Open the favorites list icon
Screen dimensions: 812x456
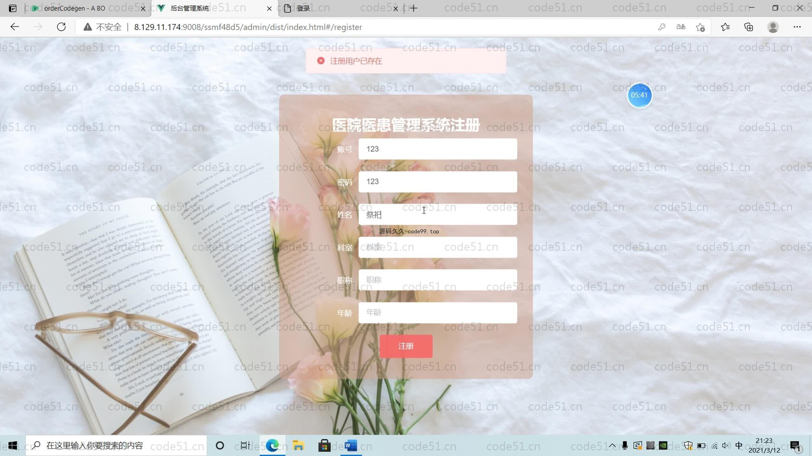point(725,27)
